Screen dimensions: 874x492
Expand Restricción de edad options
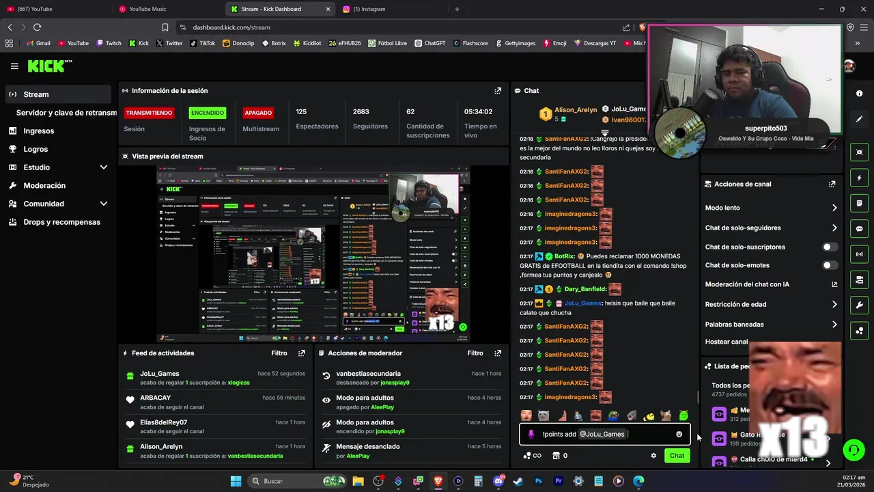click(x=834, y=305)
